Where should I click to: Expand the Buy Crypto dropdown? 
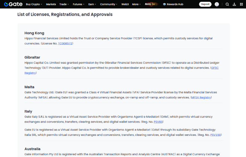coord(34,4)
